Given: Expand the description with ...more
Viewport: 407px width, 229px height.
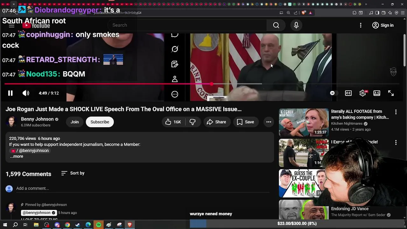Looking at the screenshot, I should click(17, 156).
